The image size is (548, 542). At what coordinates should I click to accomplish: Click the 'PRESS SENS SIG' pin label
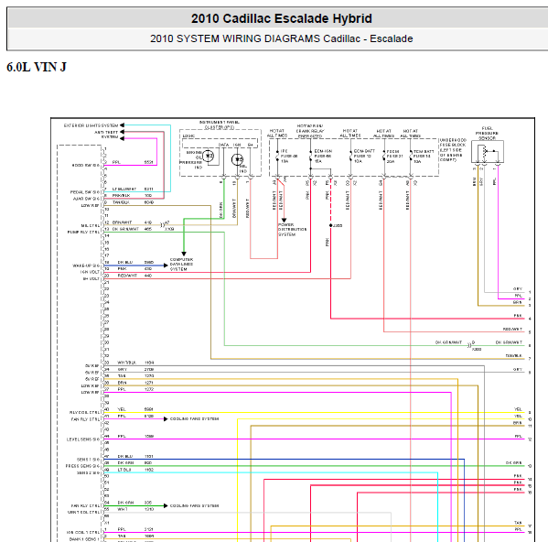point(83,466)
